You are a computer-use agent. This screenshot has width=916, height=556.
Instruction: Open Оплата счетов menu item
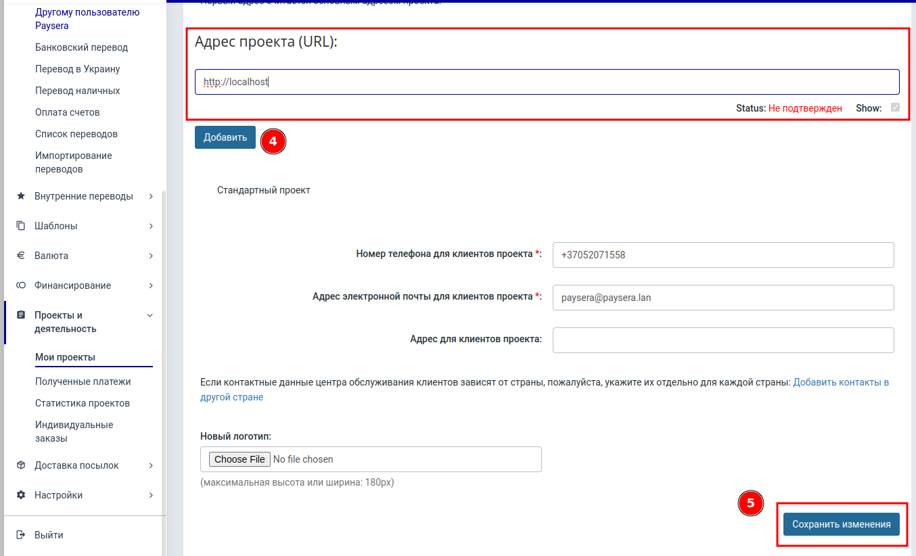coord(68,112)
